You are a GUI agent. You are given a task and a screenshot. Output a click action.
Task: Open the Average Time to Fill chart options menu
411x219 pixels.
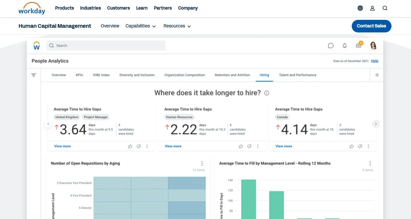(x=370, y=163)
